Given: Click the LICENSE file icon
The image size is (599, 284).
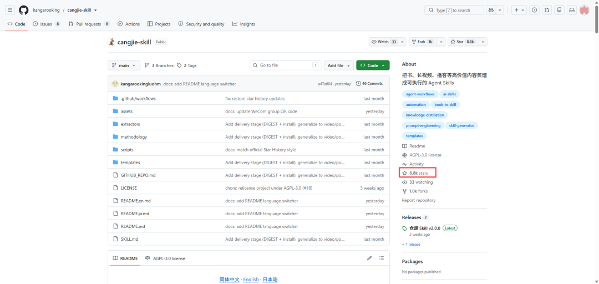Looking at the screenshot, I should click(116, 188).
